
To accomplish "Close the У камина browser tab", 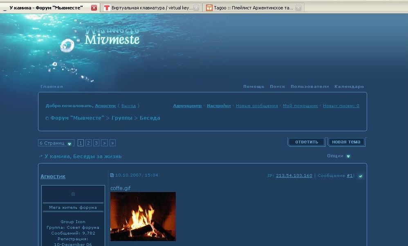I will click(94, 8).
